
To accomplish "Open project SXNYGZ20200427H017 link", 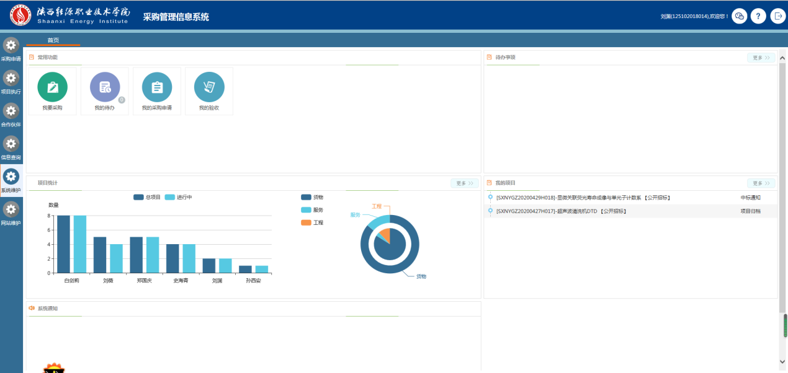I will 561,211.
